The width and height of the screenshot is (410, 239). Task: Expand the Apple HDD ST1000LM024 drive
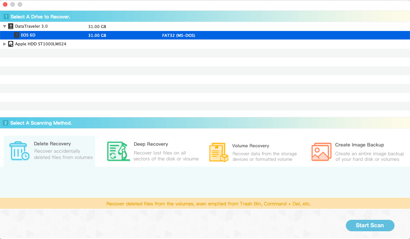pos(4,44)
